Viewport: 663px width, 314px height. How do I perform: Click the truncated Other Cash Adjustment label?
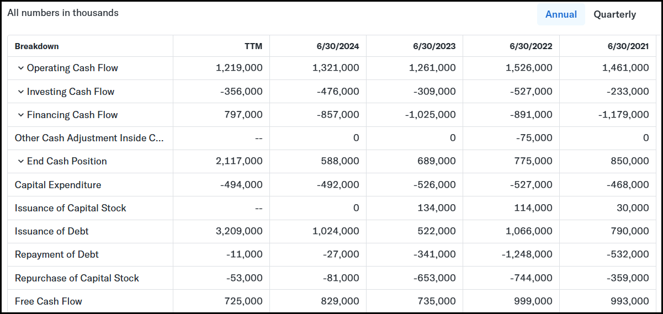(89, 138)
